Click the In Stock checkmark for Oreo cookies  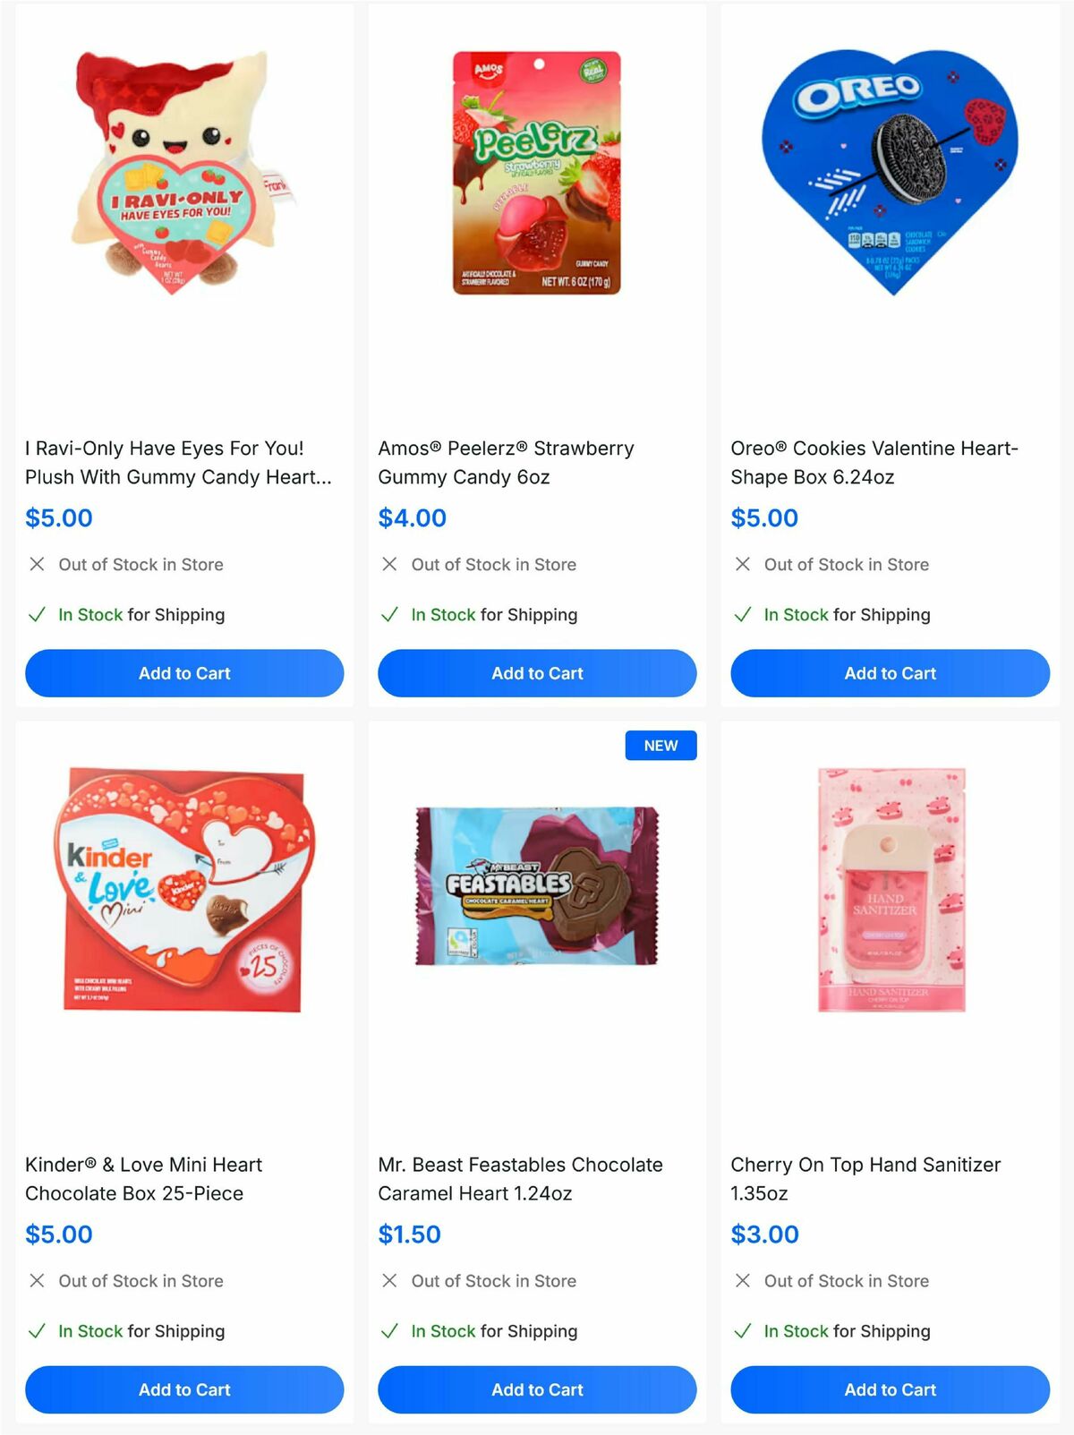(x=741, y=615)
